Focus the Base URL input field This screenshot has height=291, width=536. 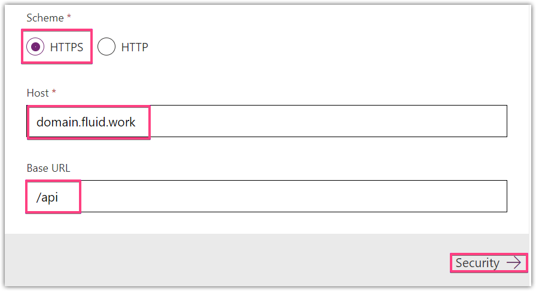[x=267, y=196]
